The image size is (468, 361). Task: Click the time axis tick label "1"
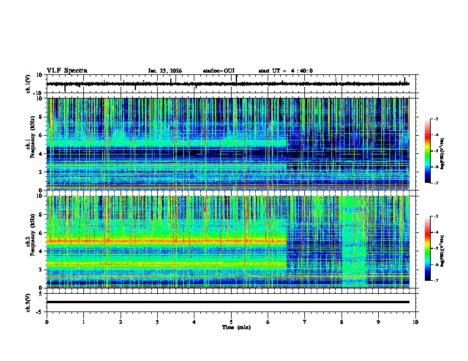pos(83,322)
